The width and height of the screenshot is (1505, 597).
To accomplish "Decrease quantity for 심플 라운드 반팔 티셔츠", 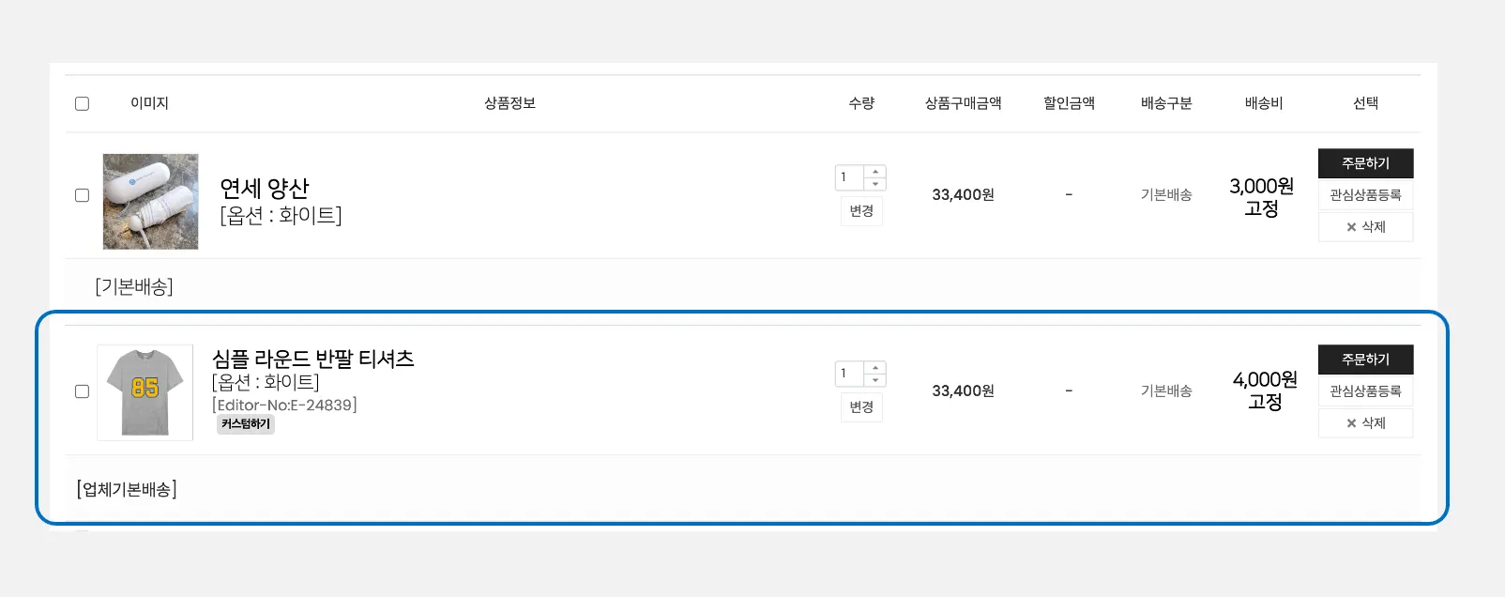I will pyautogui.click(x=875, y=380).
